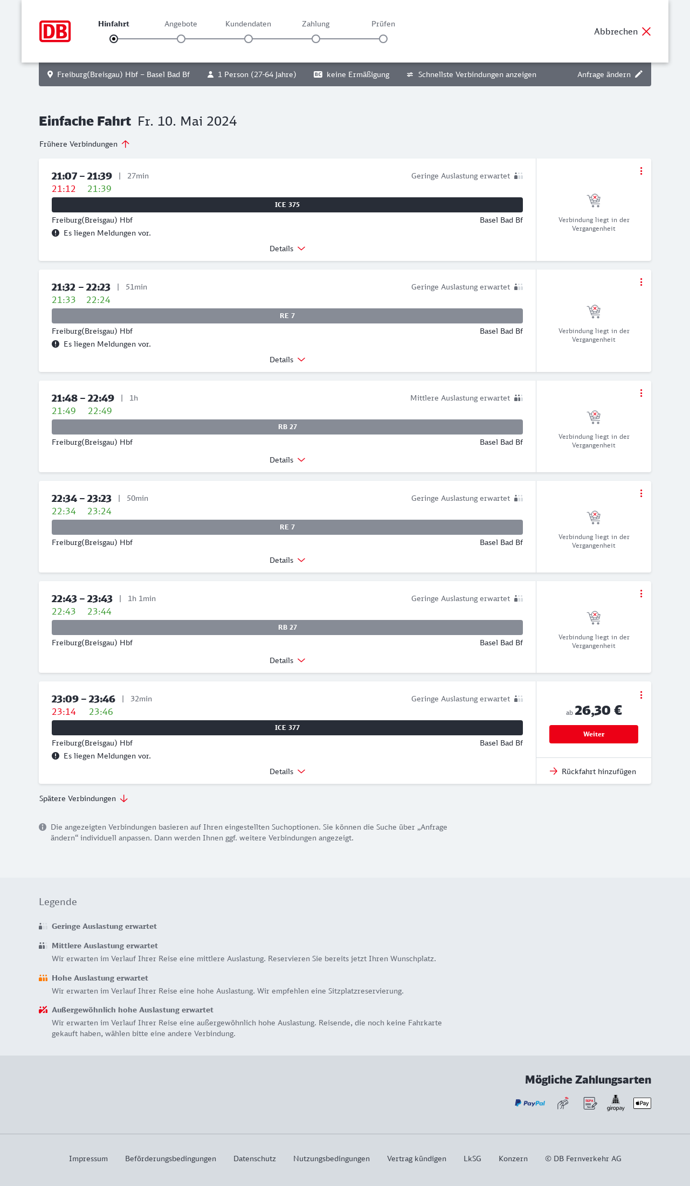The width and height of the screenshot is (690, 1186).
Task: Open three-dot menu for ICE 375 connection
Action: 641,171
